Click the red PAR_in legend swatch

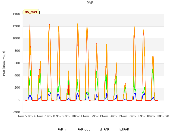[x=53, y=130]
